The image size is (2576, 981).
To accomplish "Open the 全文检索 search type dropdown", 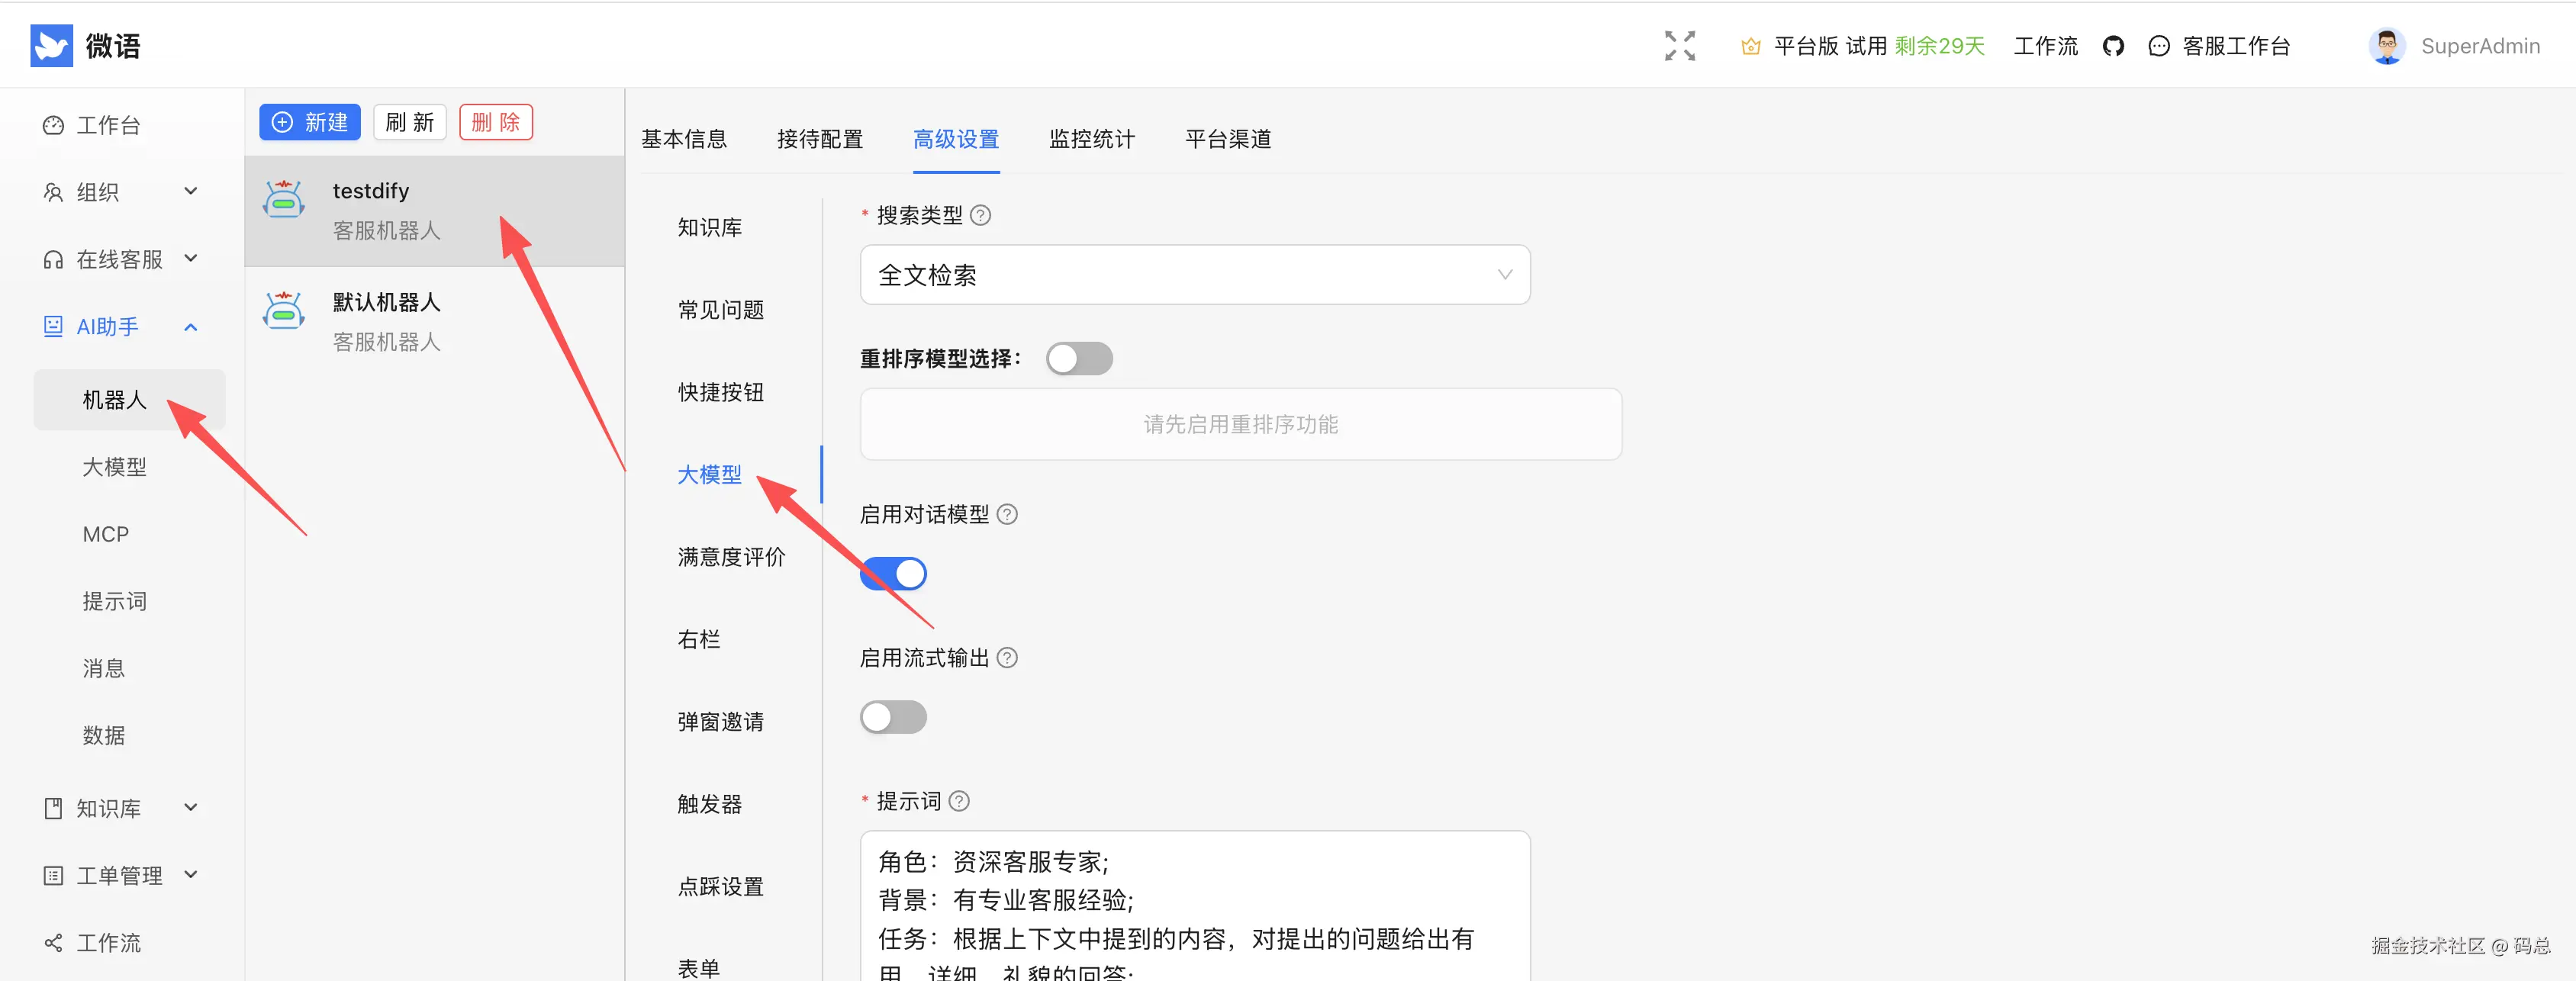I will [x=1194, y=275].
